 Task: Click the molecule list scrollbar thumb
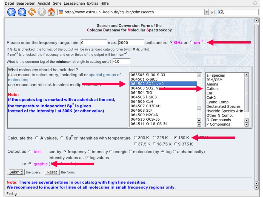(x=199, y=108)
